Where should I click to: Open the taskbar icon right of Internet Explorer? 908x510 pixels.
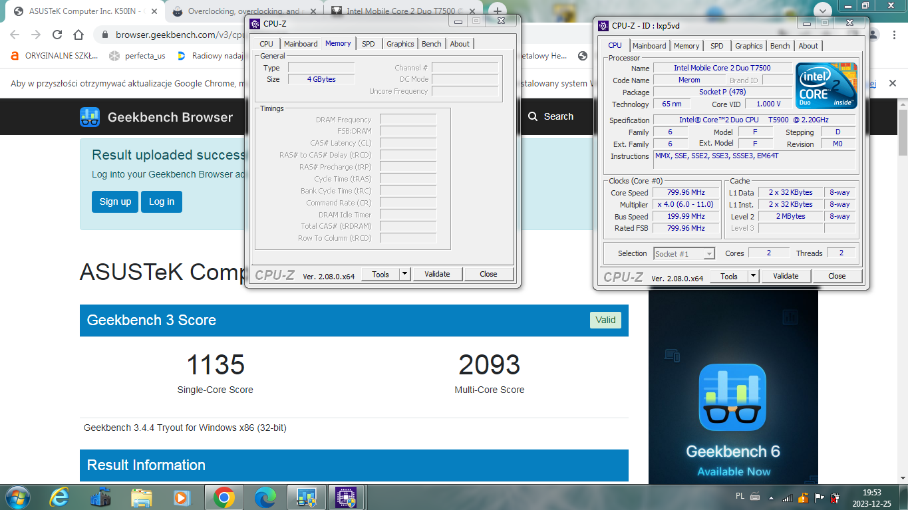pyautogui.click(x=100, y=497)
